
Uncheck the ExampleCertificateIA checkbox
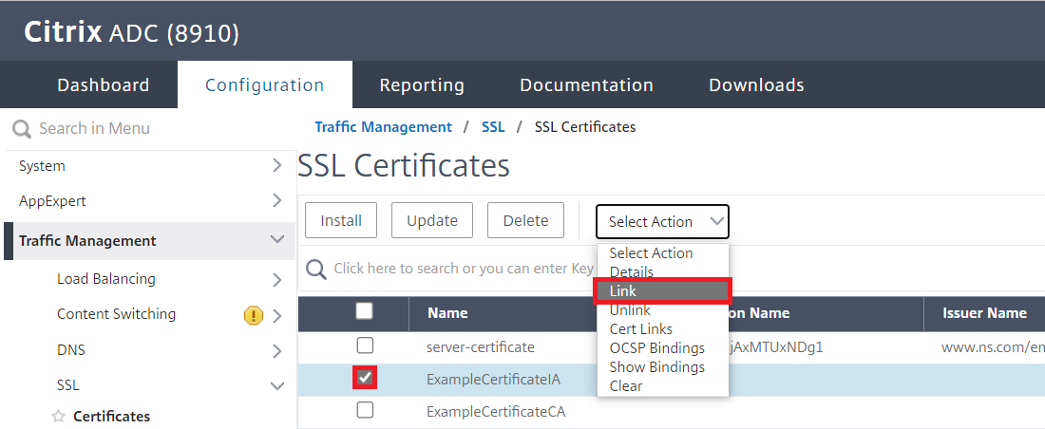click(365, 378)
